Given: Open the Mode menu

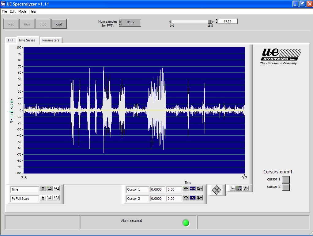Looking at the screenshot, I should pos(22,11).
